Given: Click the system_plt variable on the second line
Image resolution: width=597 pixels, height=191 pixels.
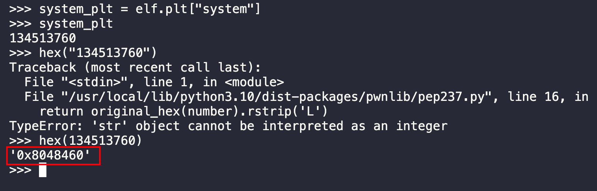Looking at the screenshot, I should click(76, 23).
